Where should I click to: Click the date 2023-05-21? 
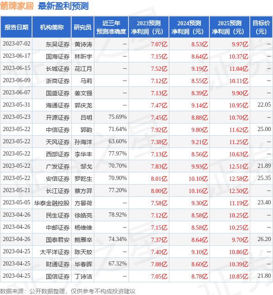pyautogui.click(x=16, y=190)
